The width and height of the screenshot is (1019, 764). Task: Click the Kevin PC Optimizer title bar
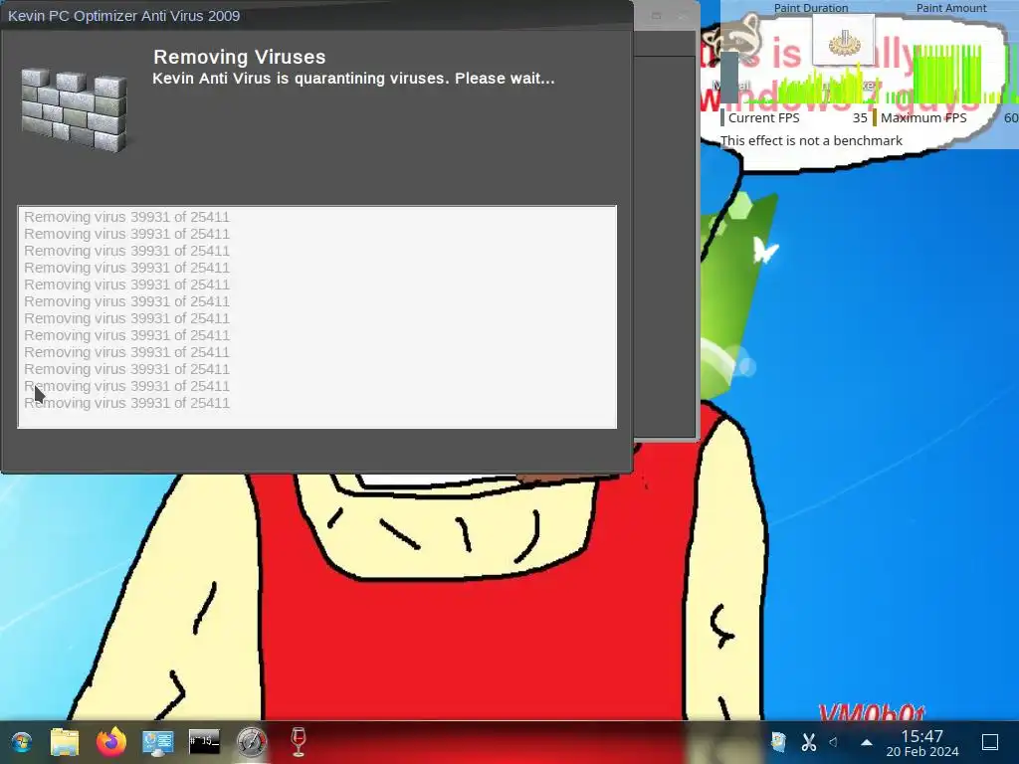pos(316,16)
